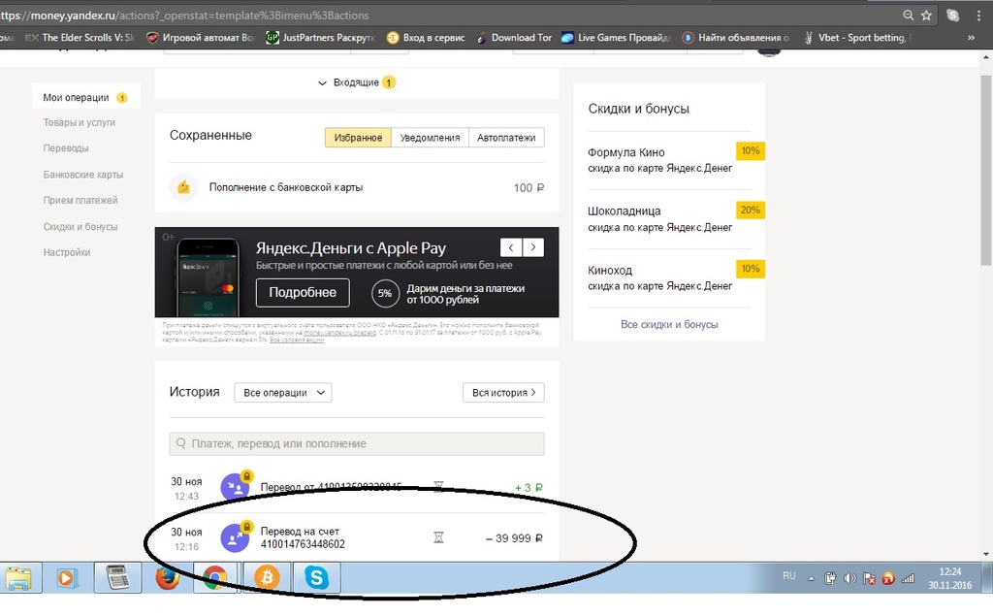Click the Все скидки и бонусы link

coord(669,324)
